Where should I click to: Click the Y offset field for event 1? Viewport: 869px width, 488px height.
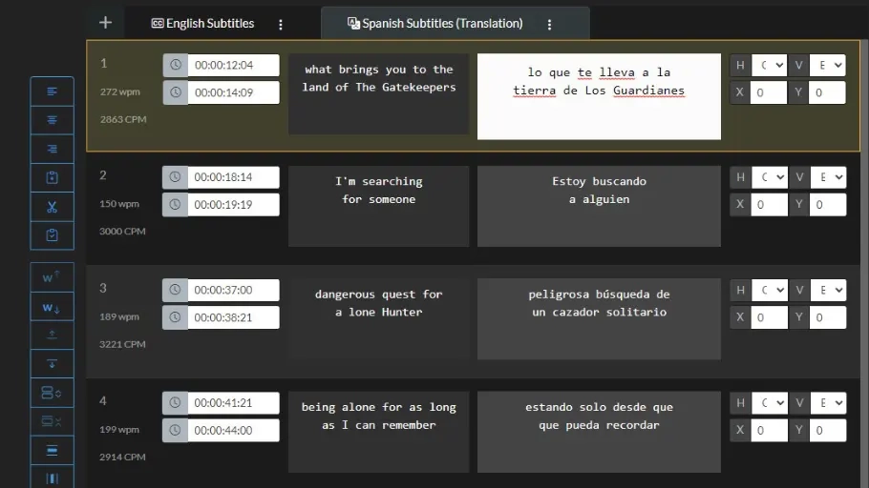827,92
